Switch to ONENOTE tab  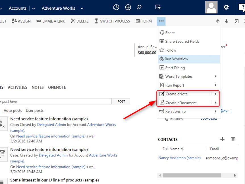coord(57,87)
